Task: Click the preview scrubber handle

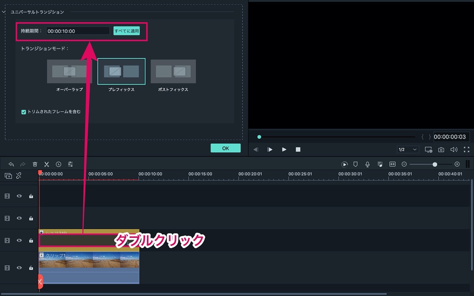Action: [x=259, y=137]
